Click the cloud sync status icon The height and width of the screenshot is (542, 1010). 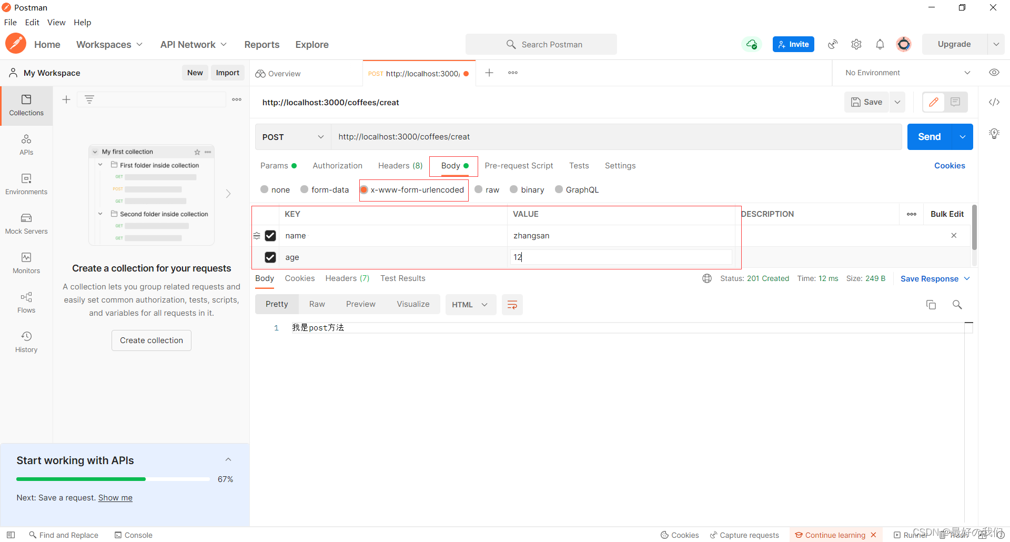click(x=752, y=44)
